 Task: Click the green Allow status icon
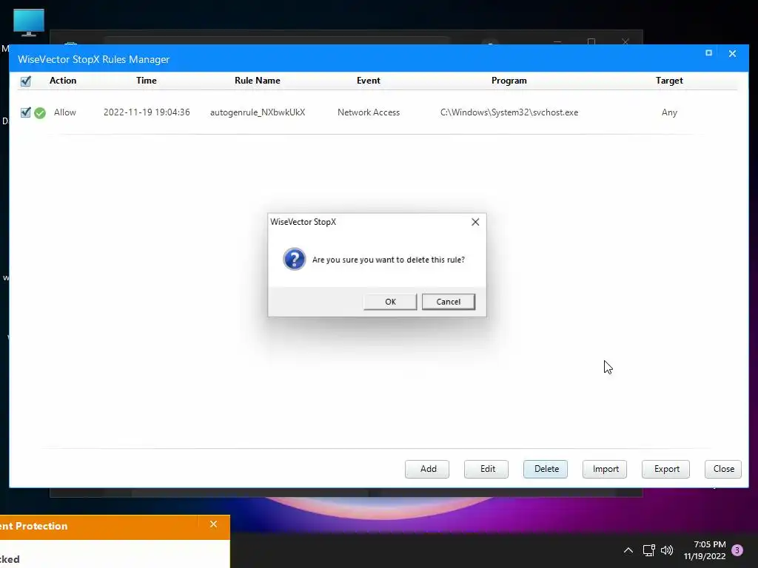[40, 113]
